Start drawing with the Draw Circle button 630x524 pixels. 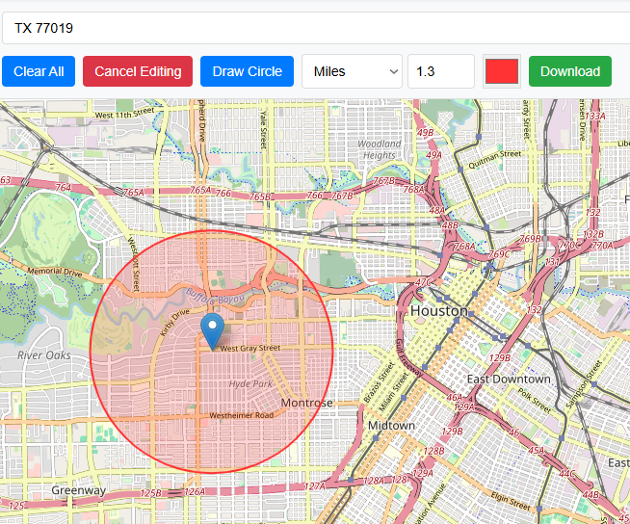[247, 71]
